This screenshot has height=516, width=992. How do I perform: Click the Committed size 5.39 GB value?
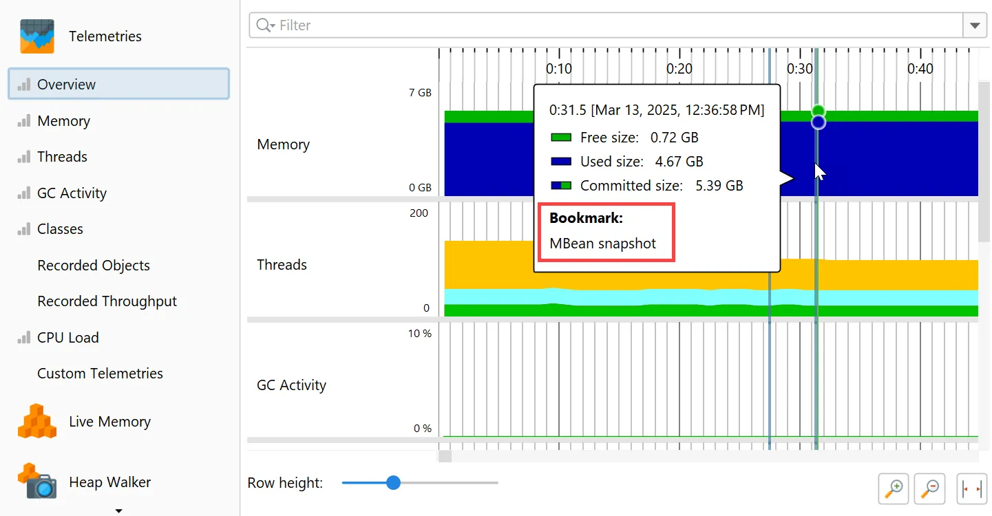click(x=719, y=186)
